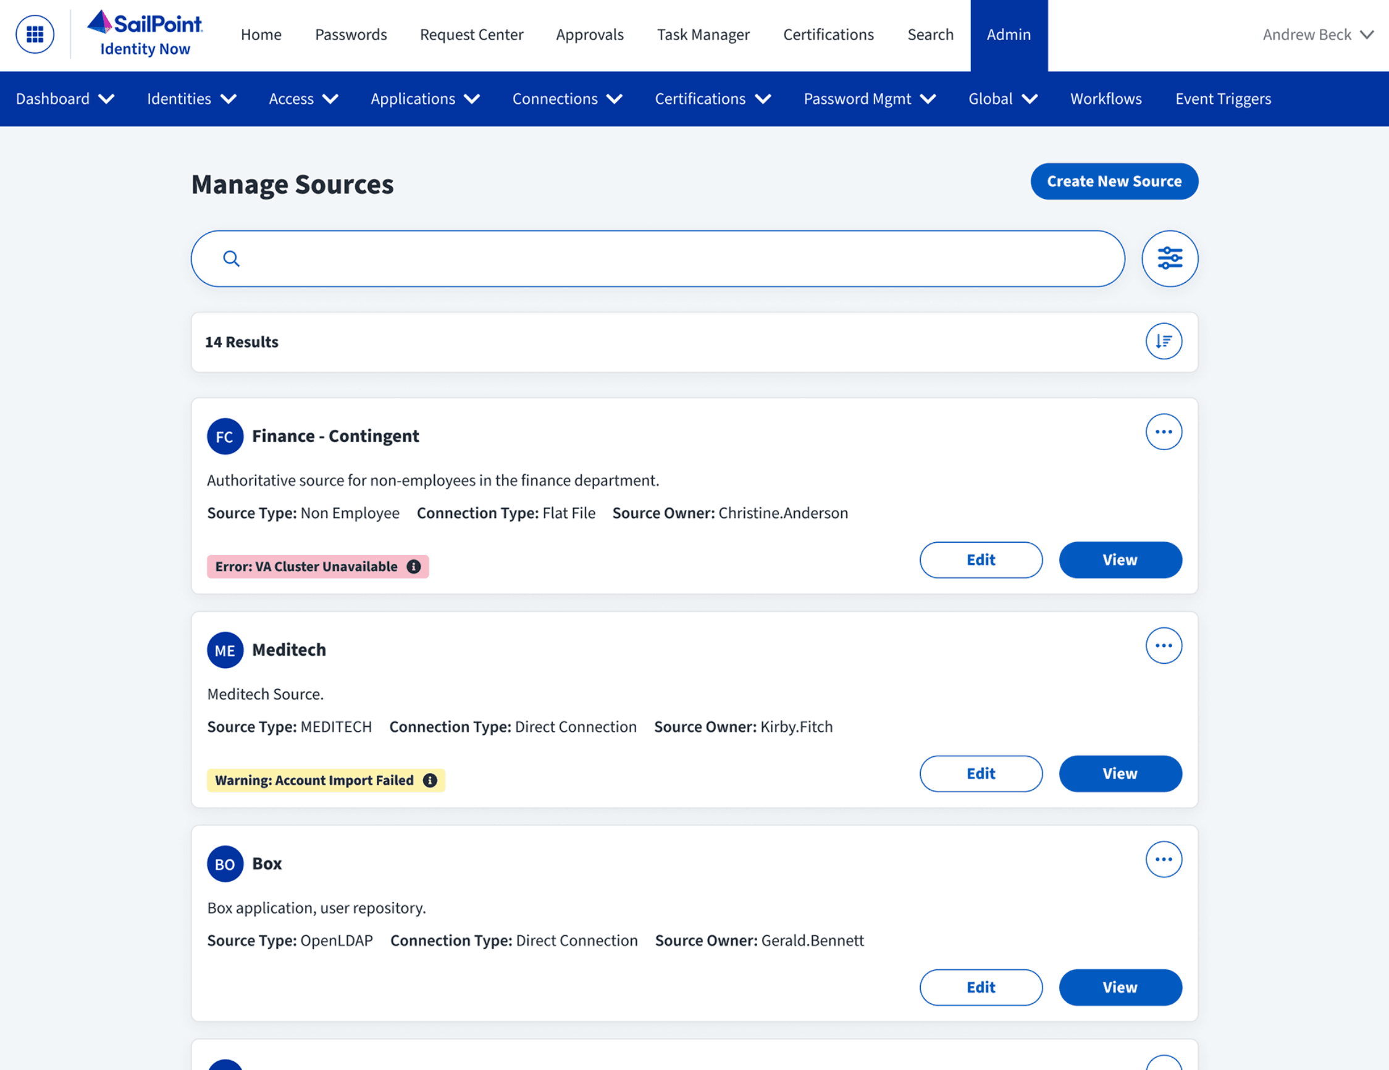Click info icon on Account Import warning

coord(430,780)
